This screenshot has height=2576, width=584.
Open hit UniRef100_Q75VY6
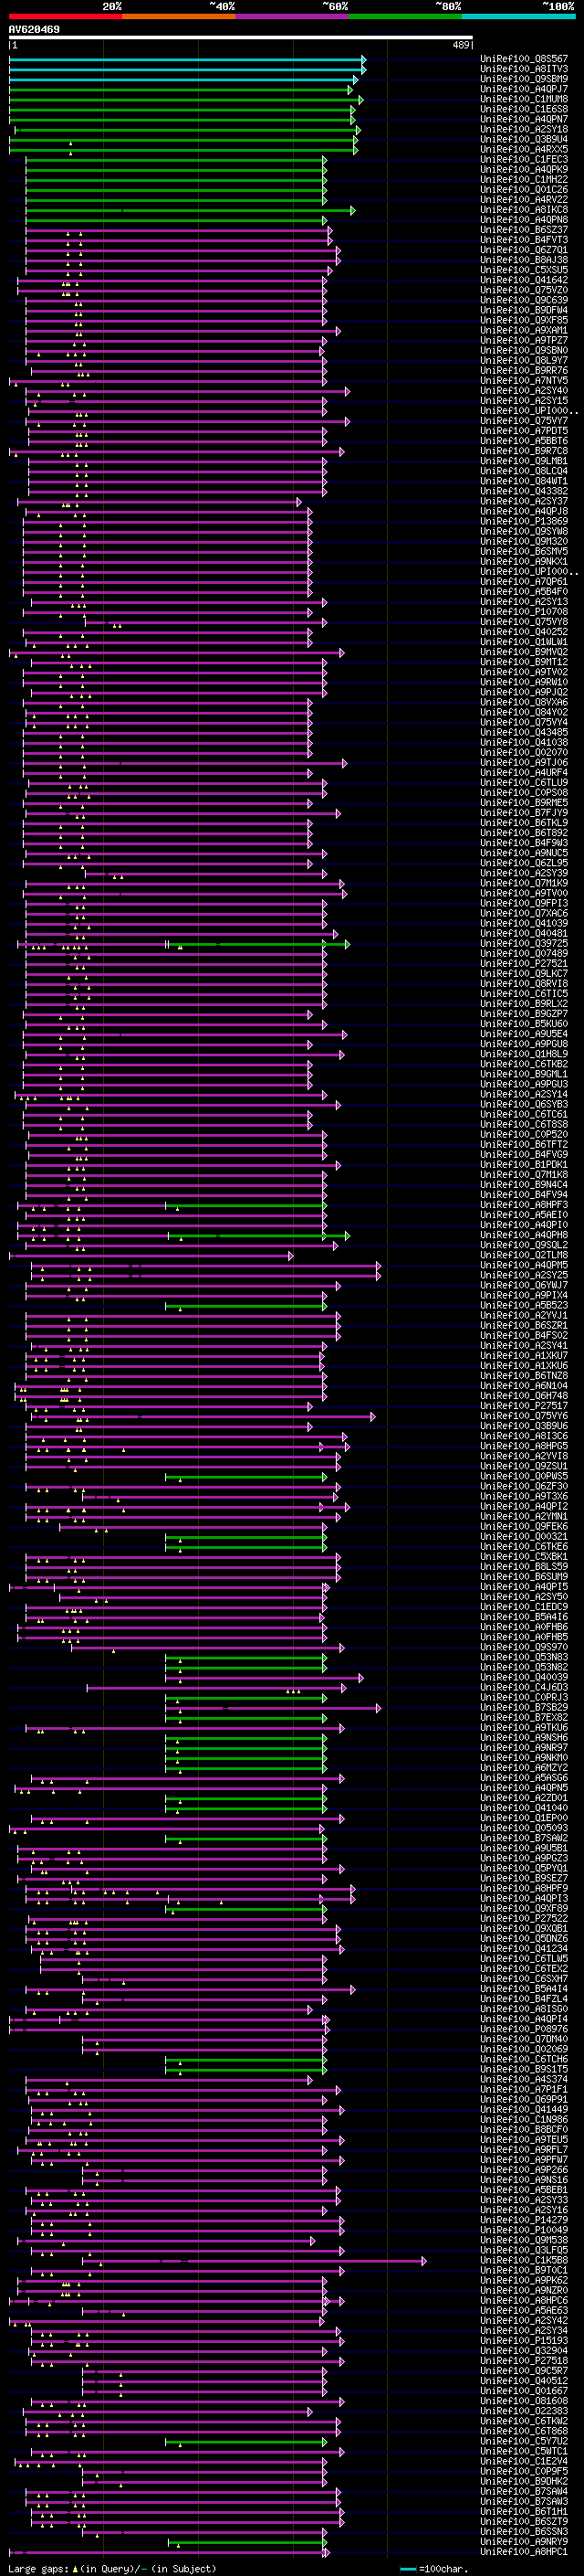[x=524, y=1416]
